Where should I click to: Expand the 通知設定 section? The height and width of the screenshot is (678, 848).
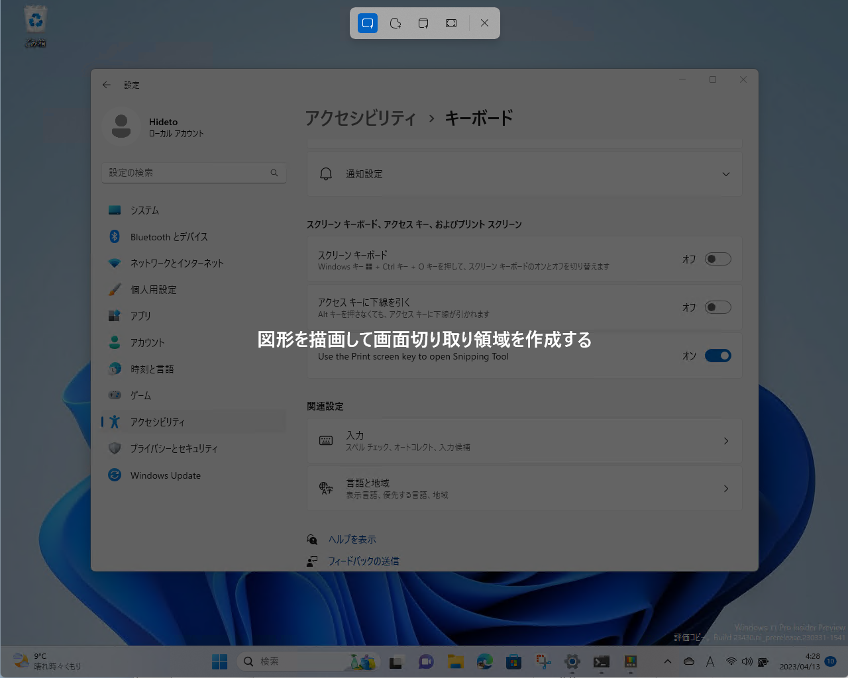[x=725, y=174]
